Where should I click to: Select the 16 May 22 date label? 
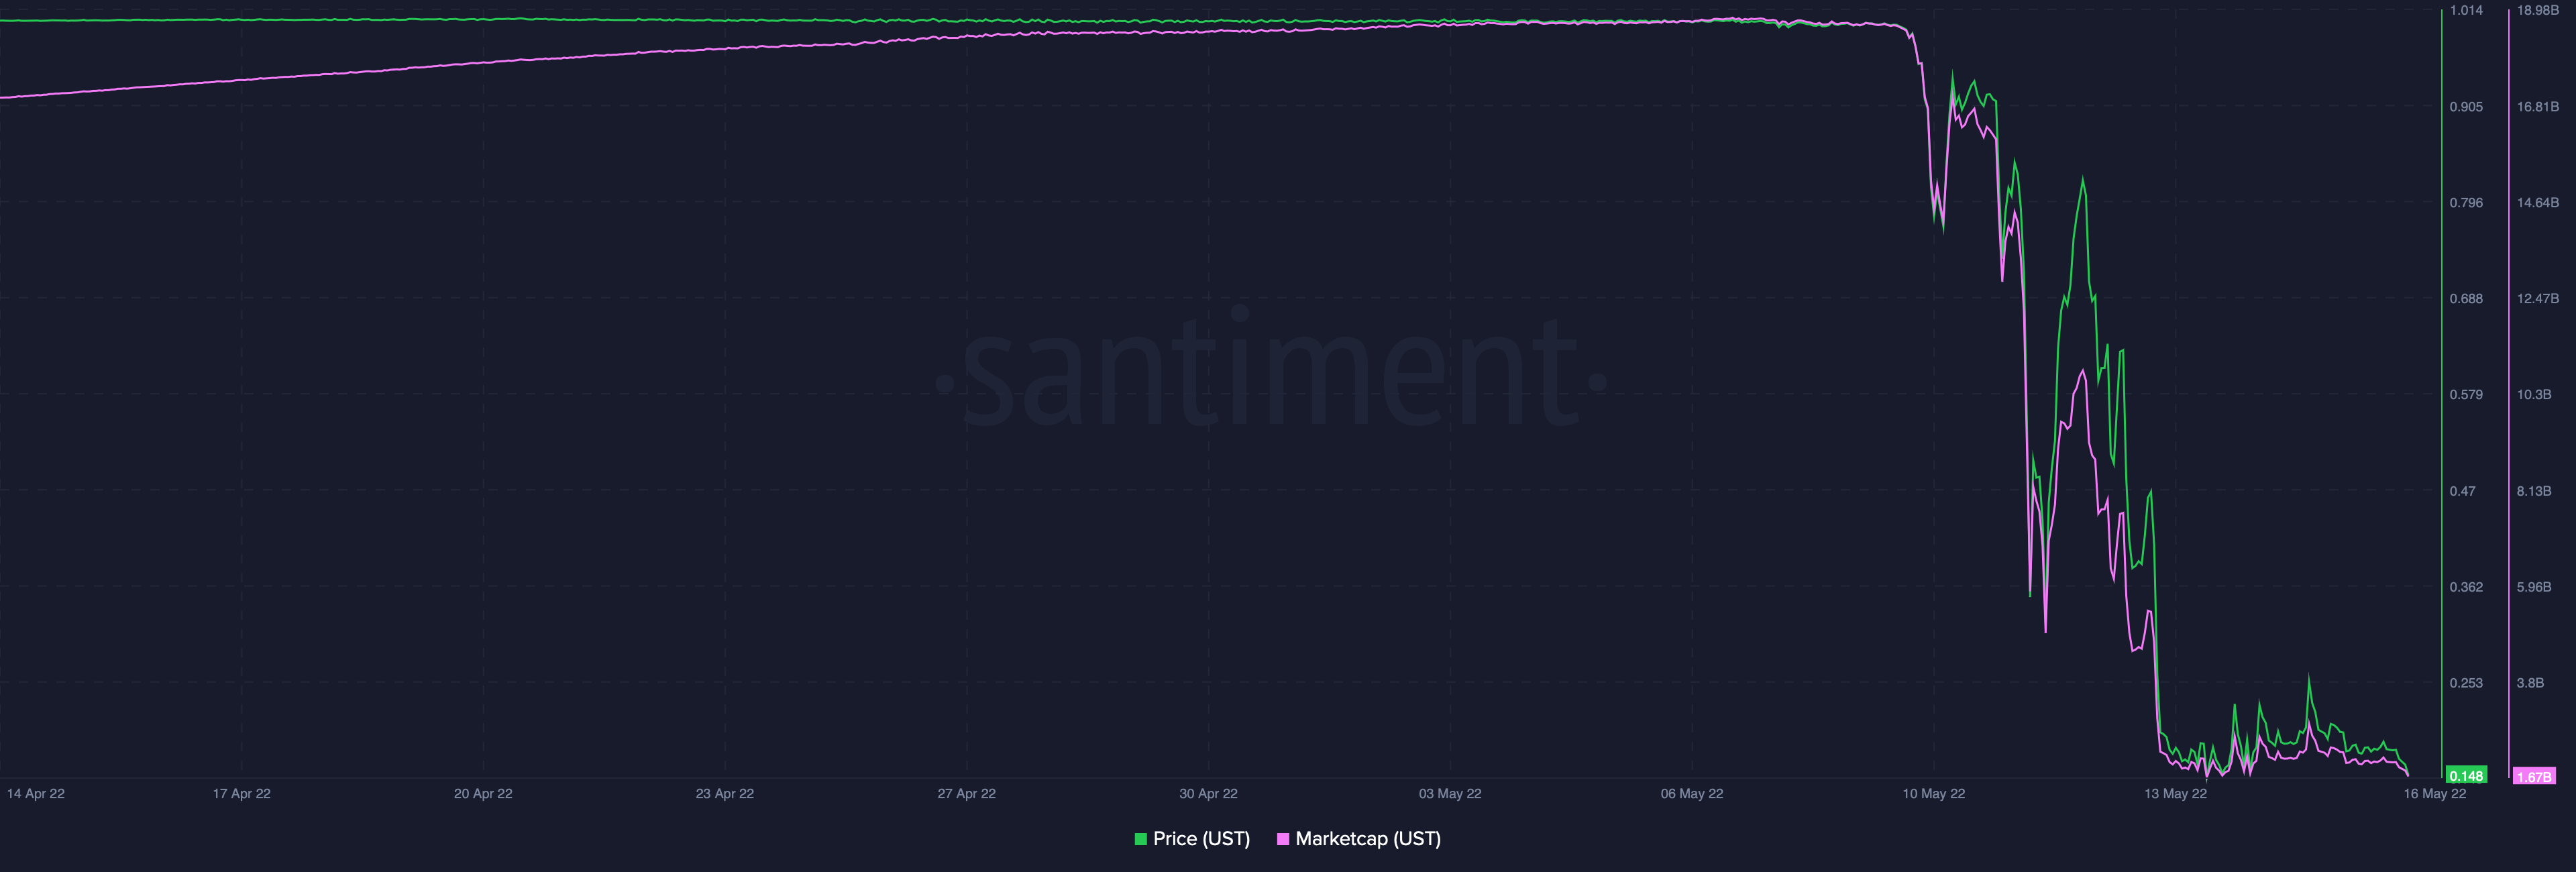(x=2436, y=793)
